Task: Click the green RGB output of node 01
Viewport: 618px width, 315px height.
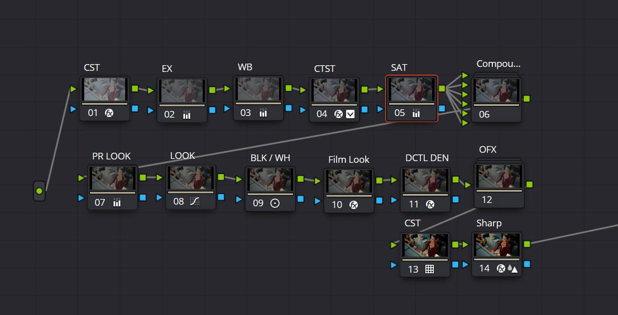Action: (x=135, y=89)
